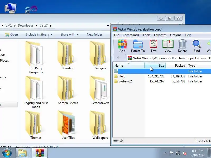Open the WinRAR Commands menu

pyautogui.click(x=131, y=35)
